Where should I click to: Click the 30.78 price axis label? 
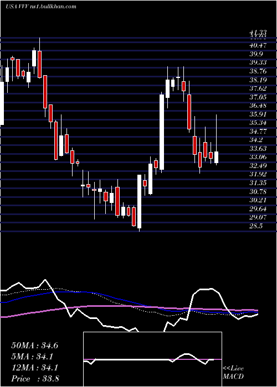(258, 191)
